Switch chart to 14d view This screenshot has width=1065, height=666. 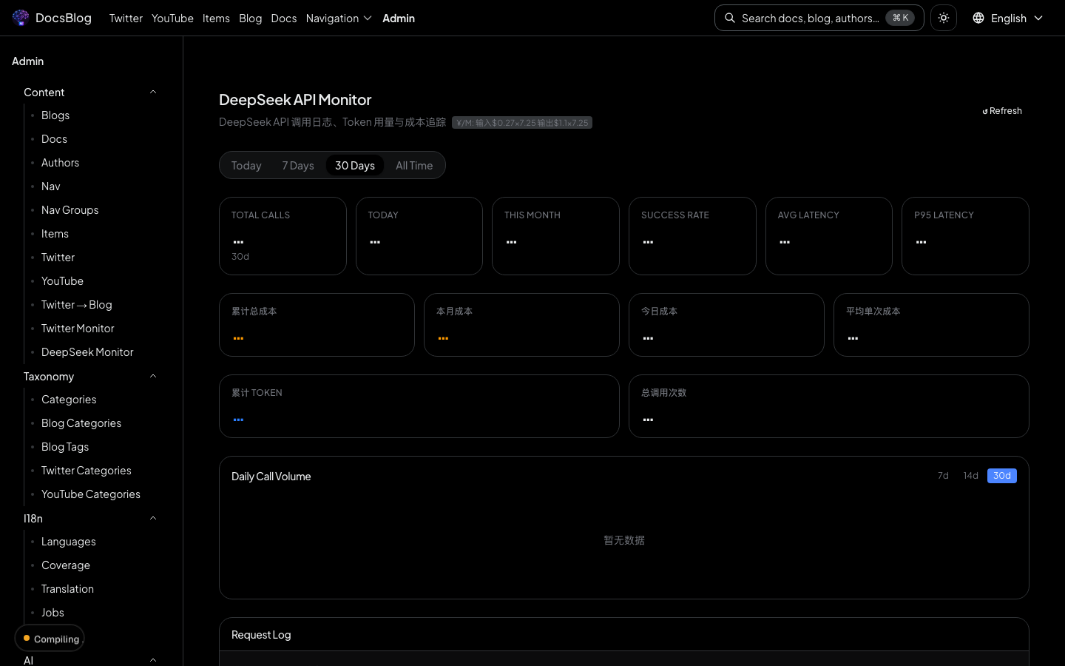970,476
